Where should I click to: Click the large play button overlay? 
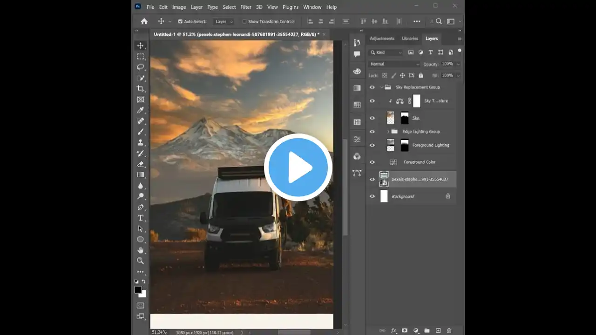298,167
